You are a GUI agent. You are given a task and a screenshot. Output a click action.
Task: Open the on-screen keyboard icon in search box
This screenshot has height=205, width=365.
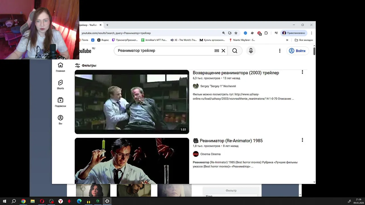217,51
